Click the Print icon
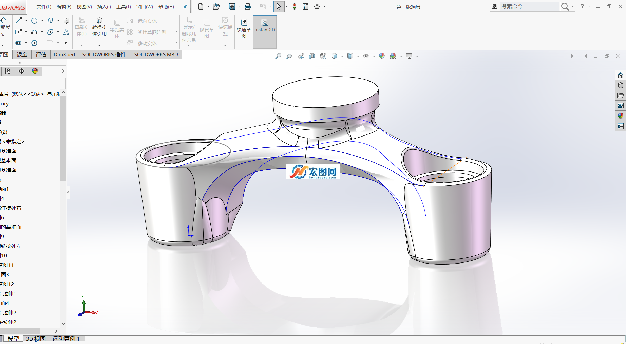 point(248,6)
